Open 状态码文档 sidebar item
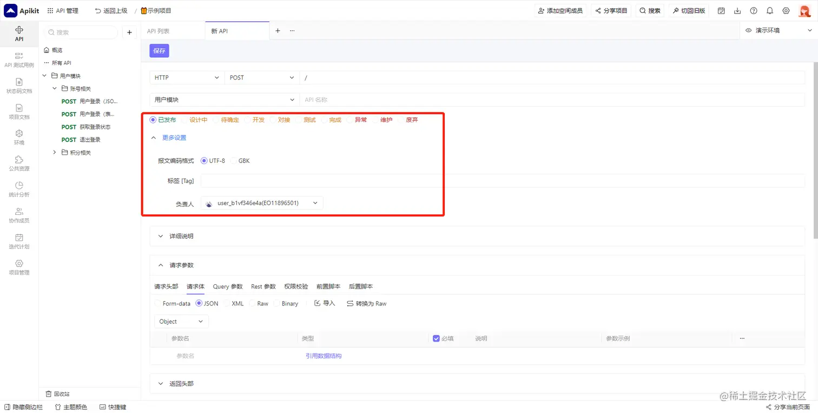Image resolution: width=818 pixels, height=413 pixels. [19, 86]
